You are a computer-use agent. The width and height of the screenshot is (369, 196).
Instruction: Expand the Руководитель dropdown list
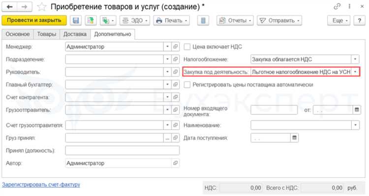point(167,72)
